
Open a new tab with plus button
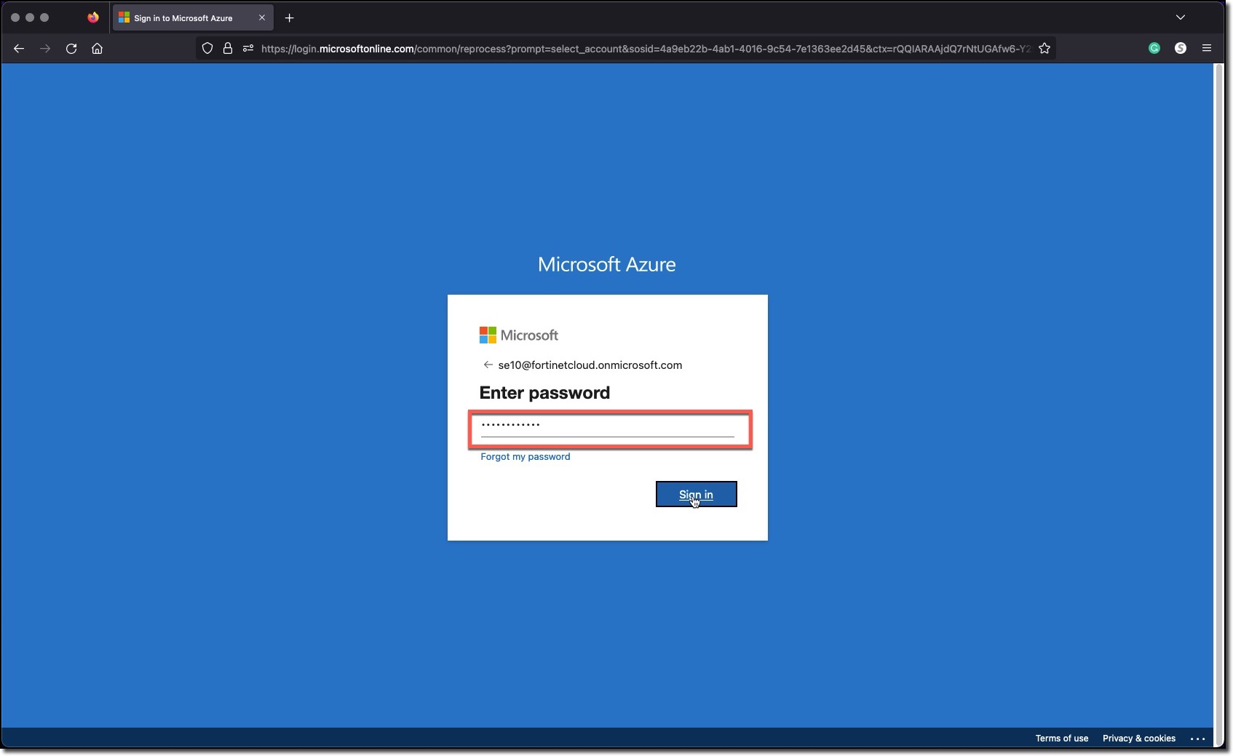(x=290, y=18)
